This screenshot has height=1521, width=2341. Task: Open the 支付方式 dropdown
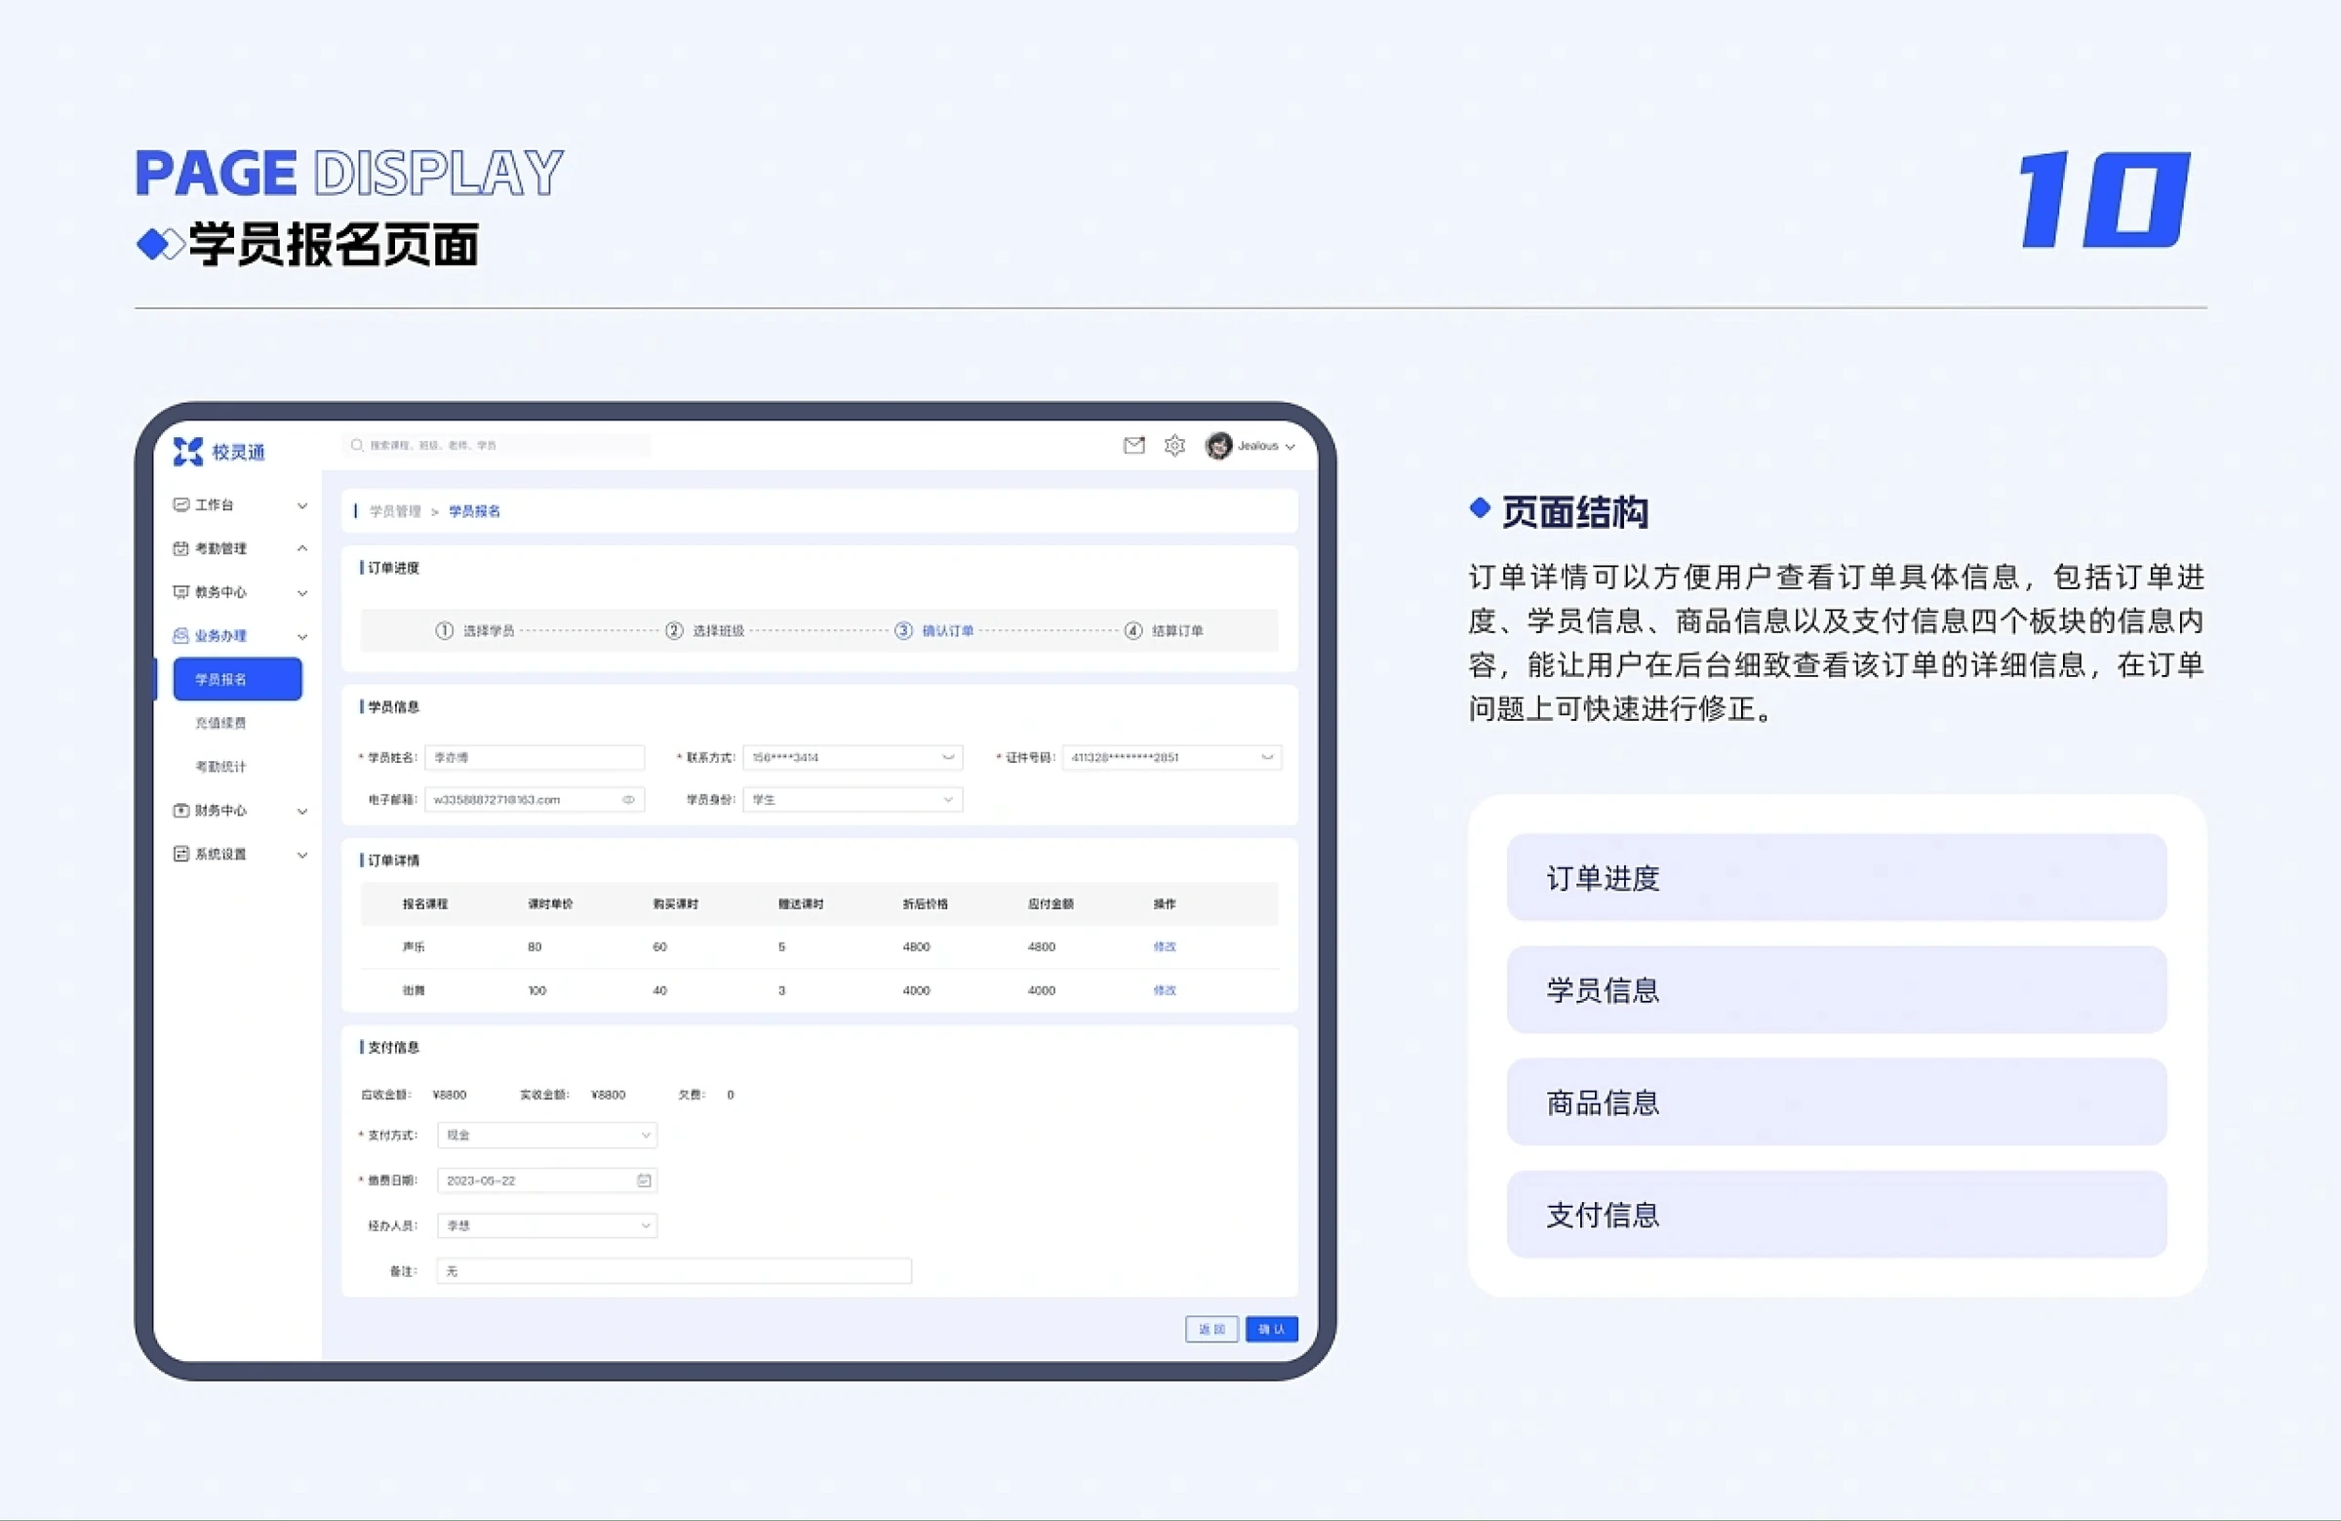547,1136
